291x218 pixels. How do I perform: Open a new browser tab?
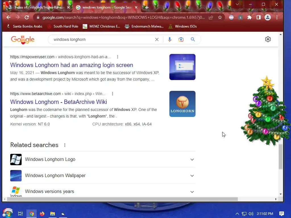pyautogui.click(x=147, y=7)
